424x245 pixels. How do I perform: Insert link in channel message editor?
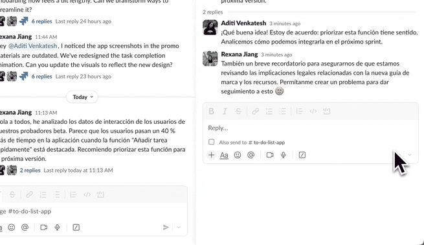coord(30,194)
